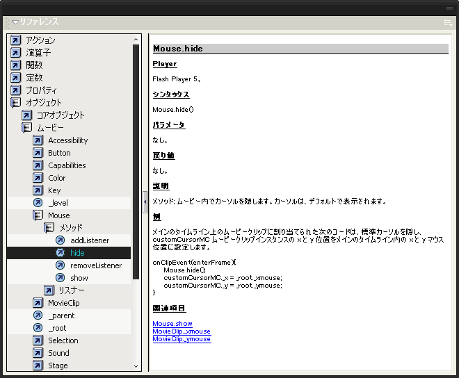Image resolution: width=459 pixels, height=378 pixels.
Task: Collapse the リファレンス panel triangle
Action: (15, 22)
